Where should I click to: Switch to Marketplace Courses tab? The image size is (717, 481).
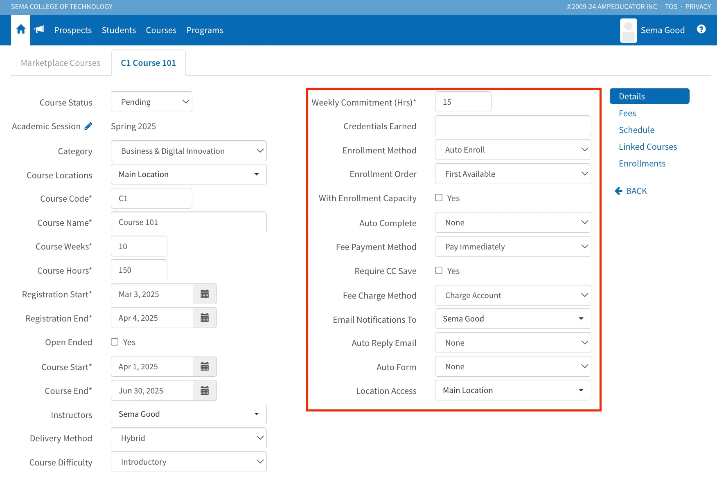[61, 63]
